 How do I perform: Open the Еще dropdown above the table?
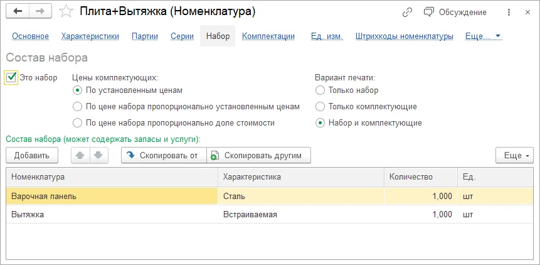pyautogui.click(x=514, y=155)
